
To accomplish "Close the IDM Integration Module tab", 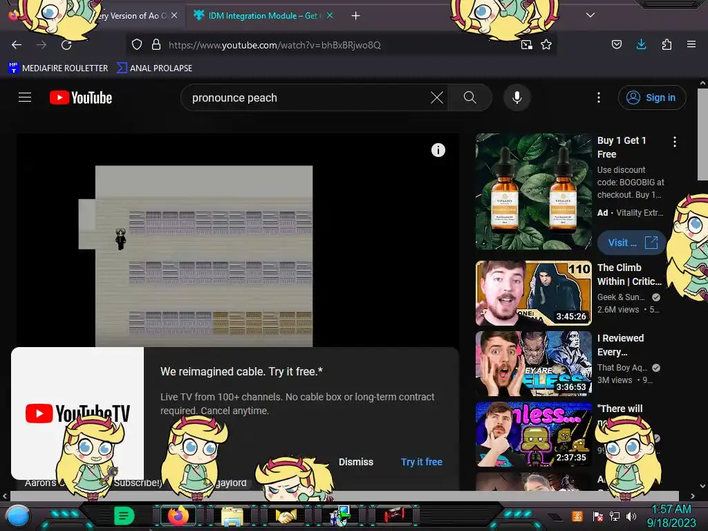I will [x=330, y=15].
